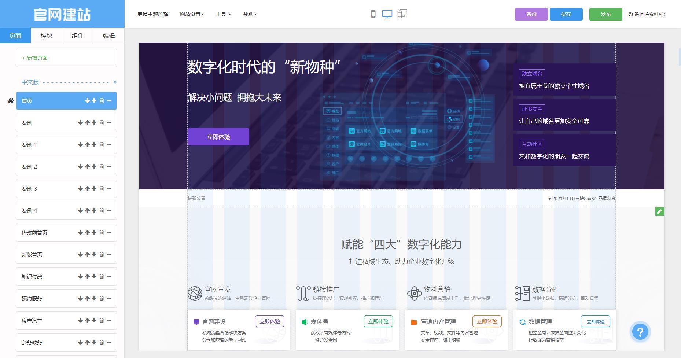The width and height of the screenshot is (681, 358).
Task: Move the 资讯-3 page down
Action: coord(80,188)
